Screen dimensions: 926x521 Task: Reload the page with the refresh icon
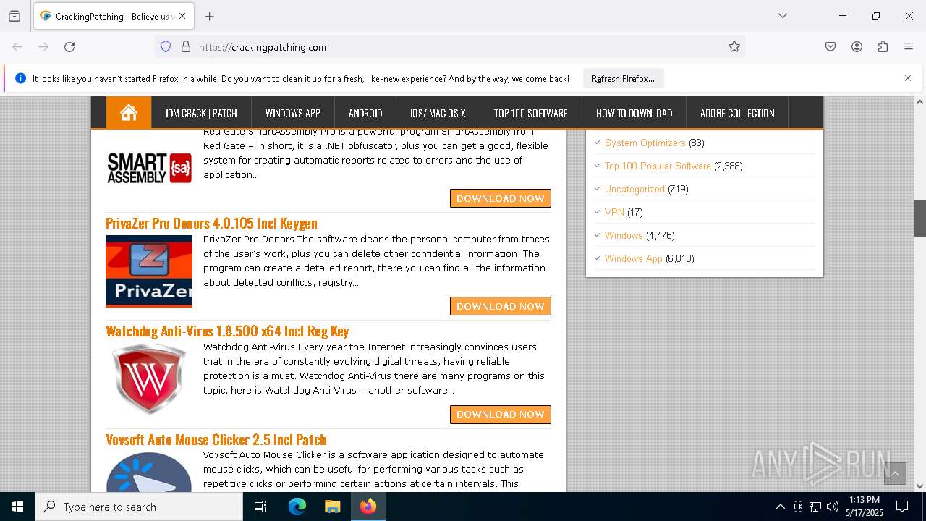[x=69, y=47]
